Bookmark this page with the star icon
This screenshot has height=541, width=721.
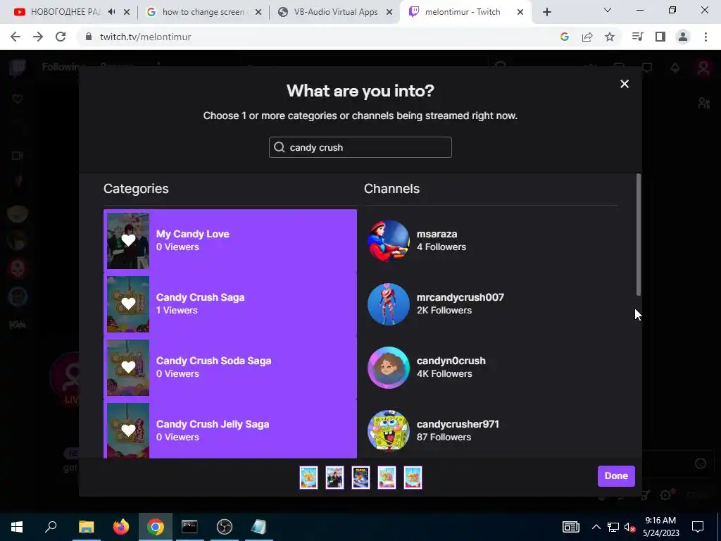click(x=610, y=37)
